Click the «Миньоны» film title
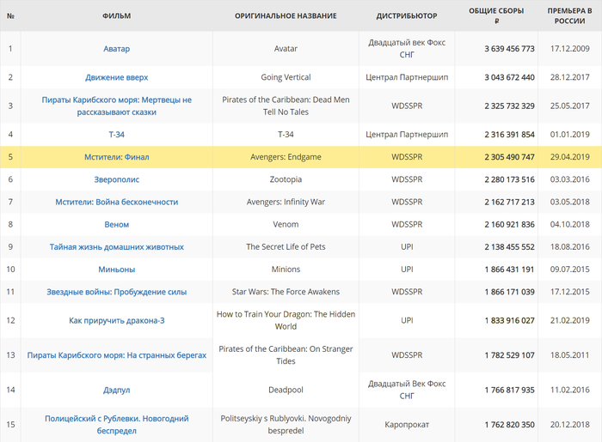This screenshot has width=602, height=442. 116,269
